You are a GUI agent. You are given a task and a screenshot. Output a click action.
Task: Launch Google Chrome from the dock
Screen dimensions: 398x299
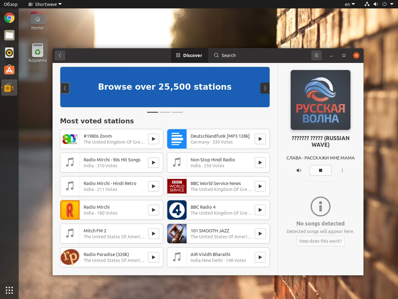click(x=9, y=18)
